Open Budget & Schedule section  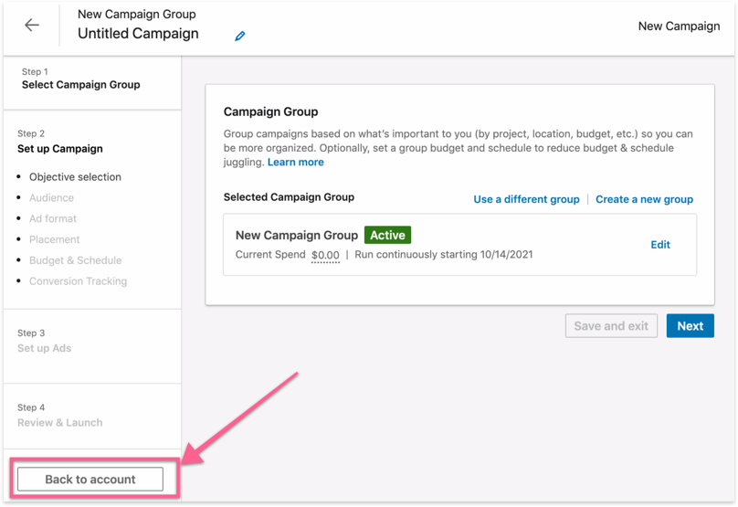pos(75,260)
